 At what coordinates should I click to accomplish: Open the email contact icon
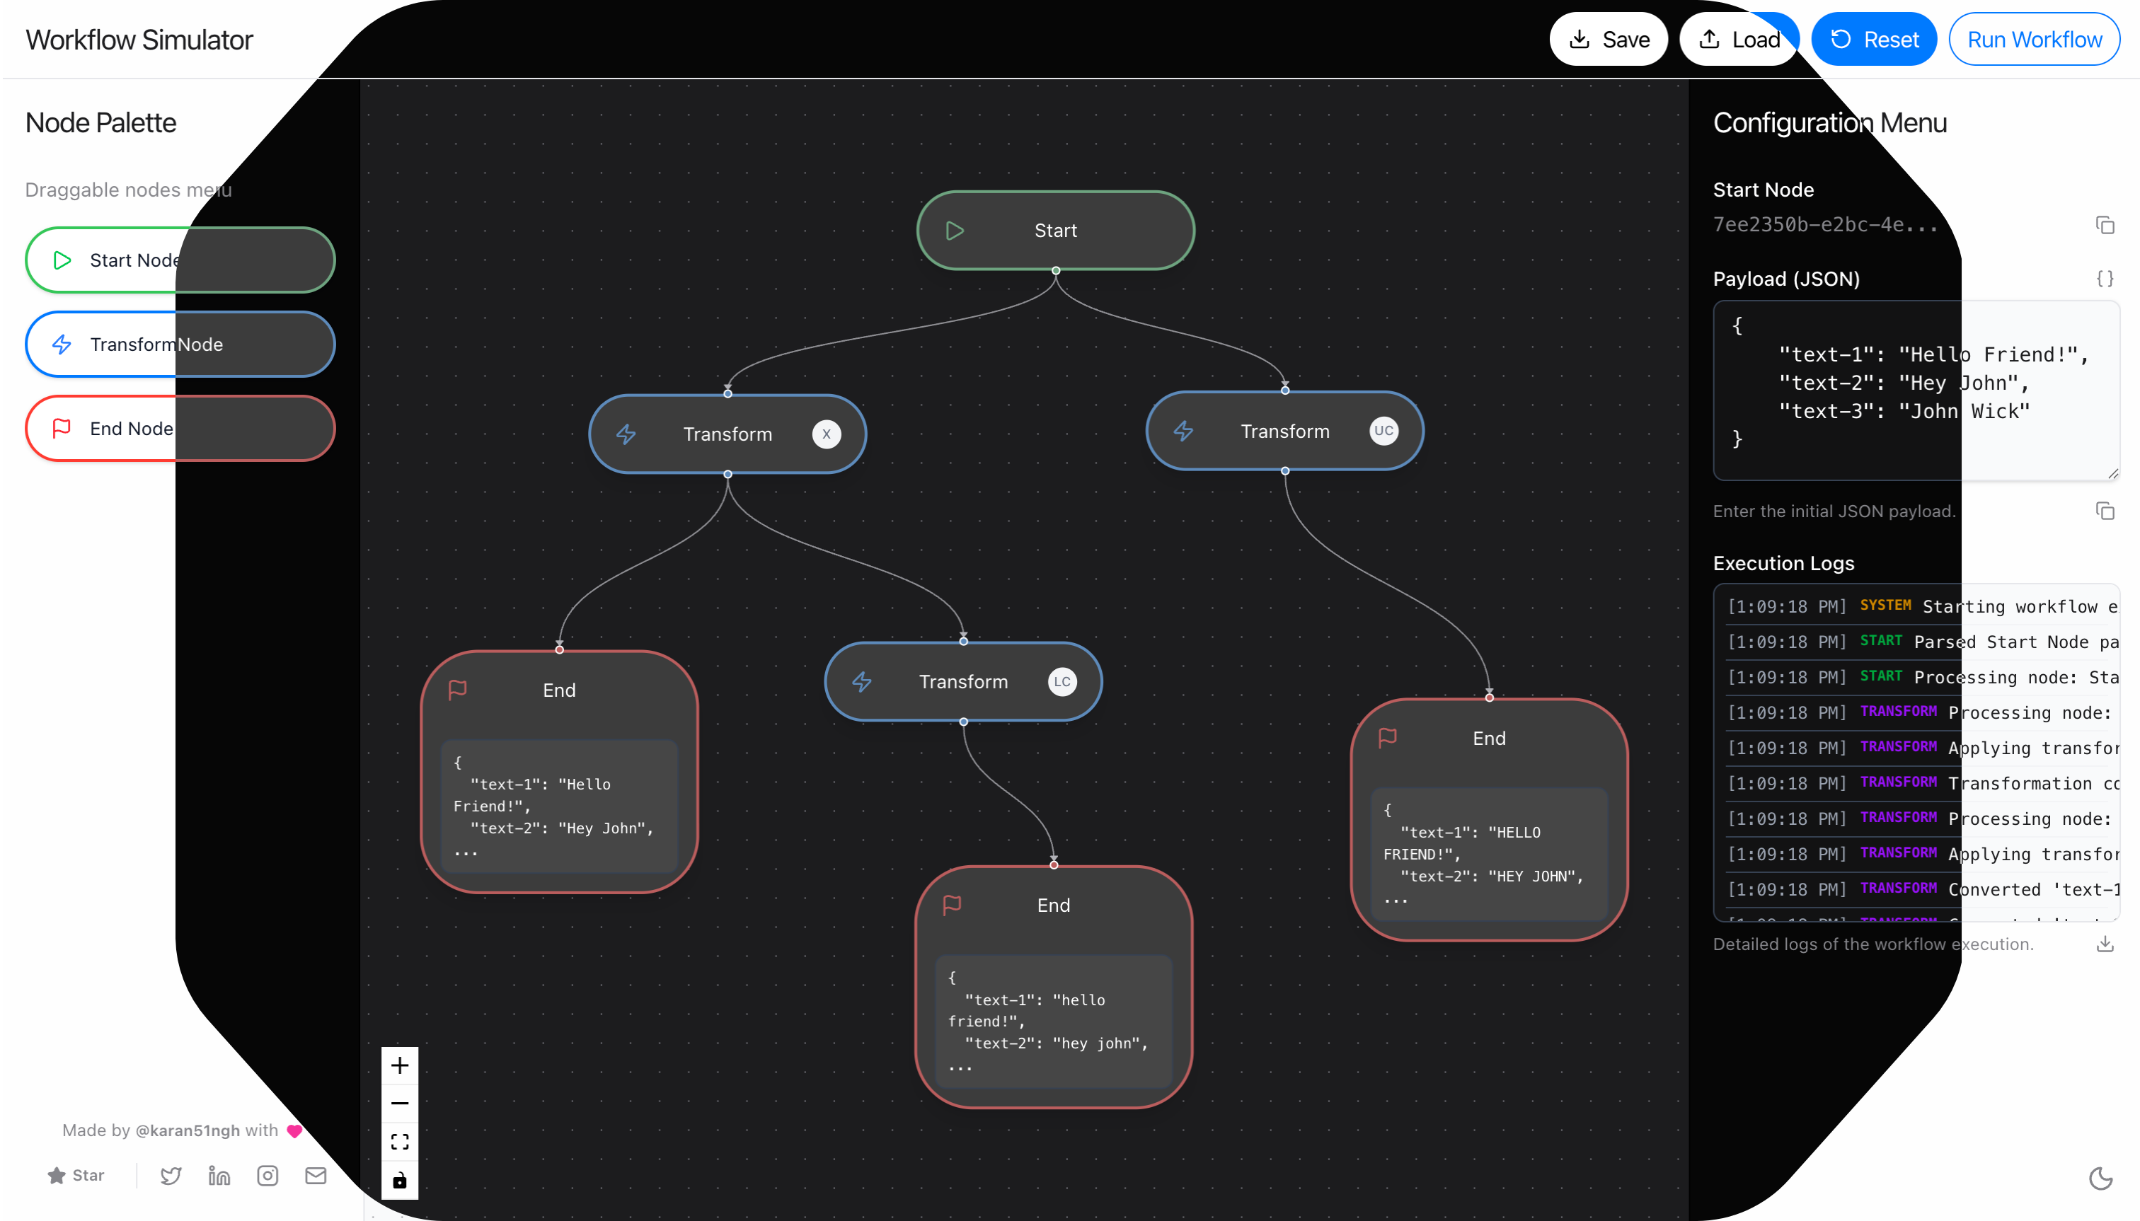point(316,1176)
